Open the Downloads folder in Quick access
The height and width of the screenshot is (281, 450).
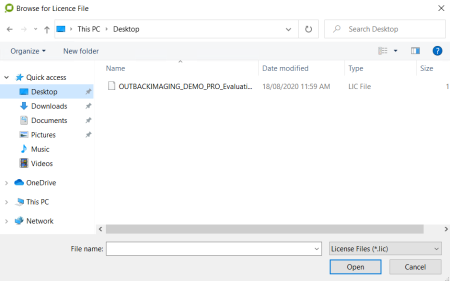(49, 106)
